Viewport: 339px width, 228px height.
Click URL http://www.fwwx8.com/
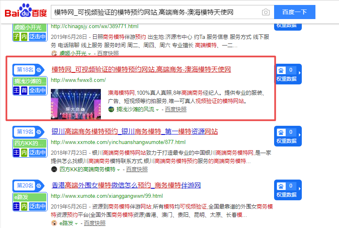78,80
